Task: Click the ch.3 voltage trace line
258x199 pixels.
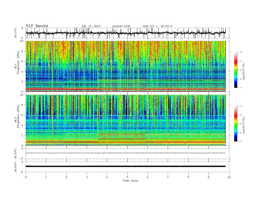Action: pyautogui.click(x=125, y=153)
